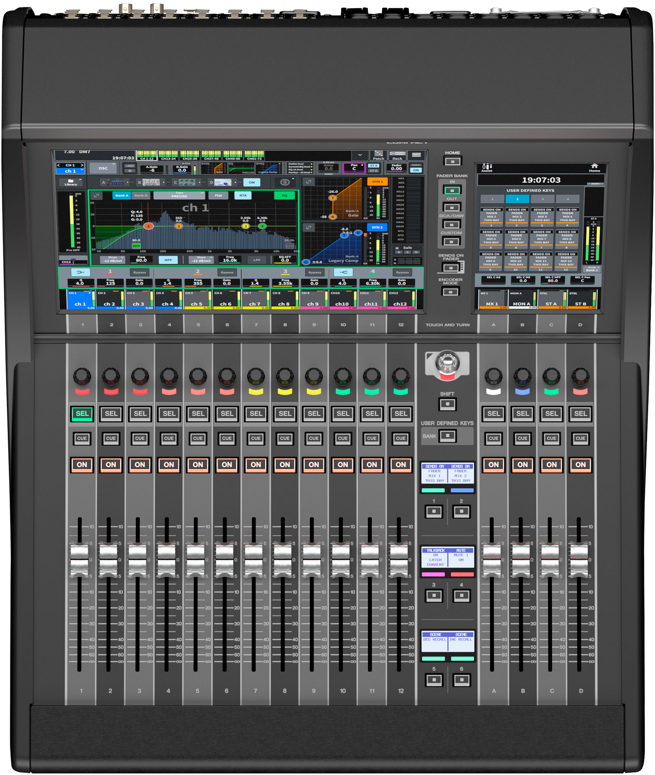
Task: Click the fader A cap
Action: (x=492, y=560)
